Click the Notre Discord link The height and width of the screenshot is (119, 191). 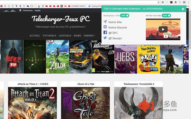(x=118, y=27)
